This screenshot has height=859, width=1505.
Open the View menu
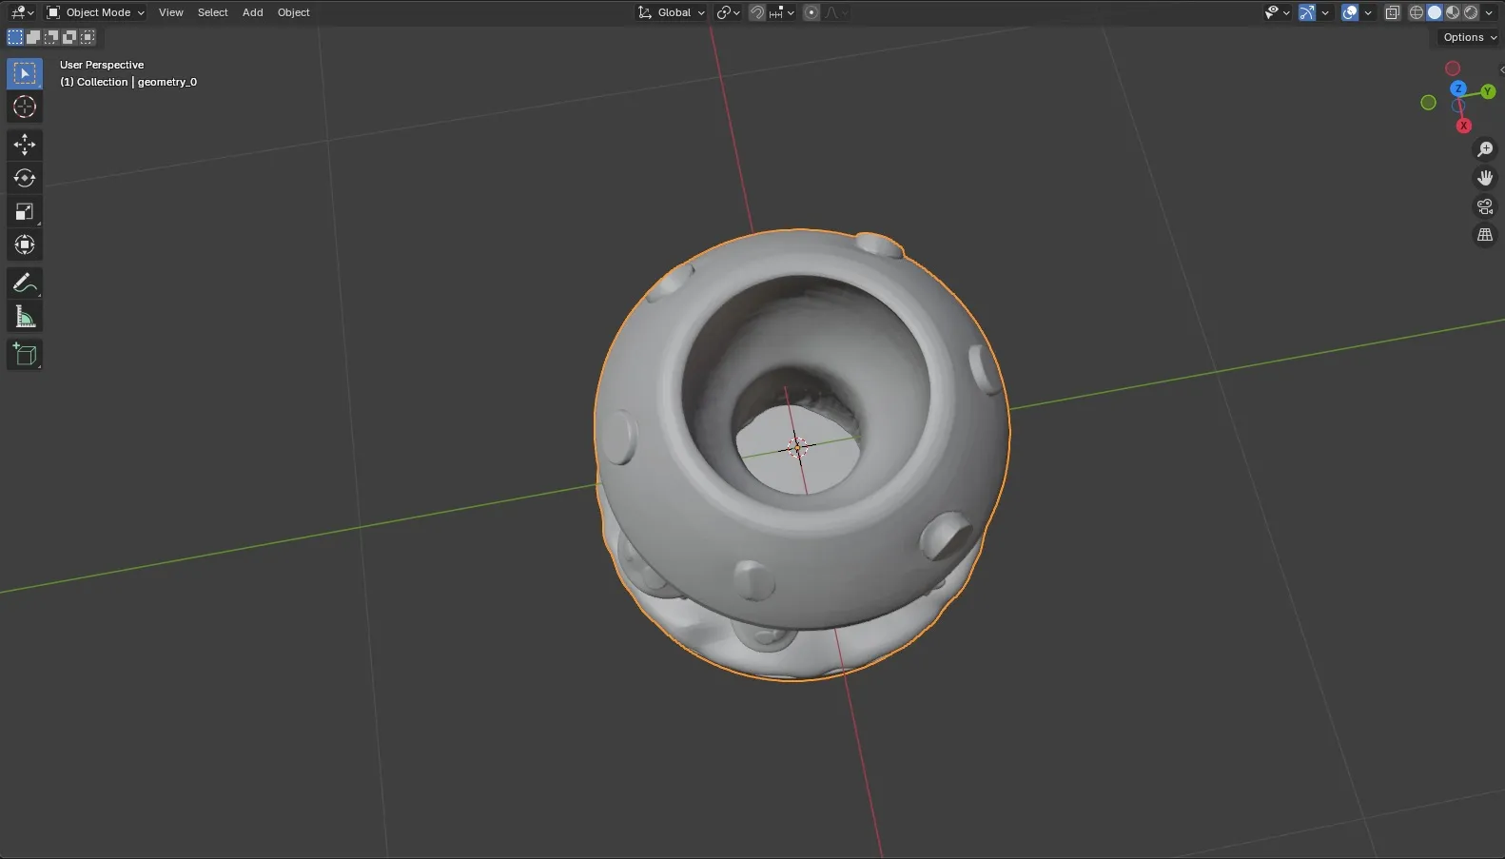[x=171, y=12]
